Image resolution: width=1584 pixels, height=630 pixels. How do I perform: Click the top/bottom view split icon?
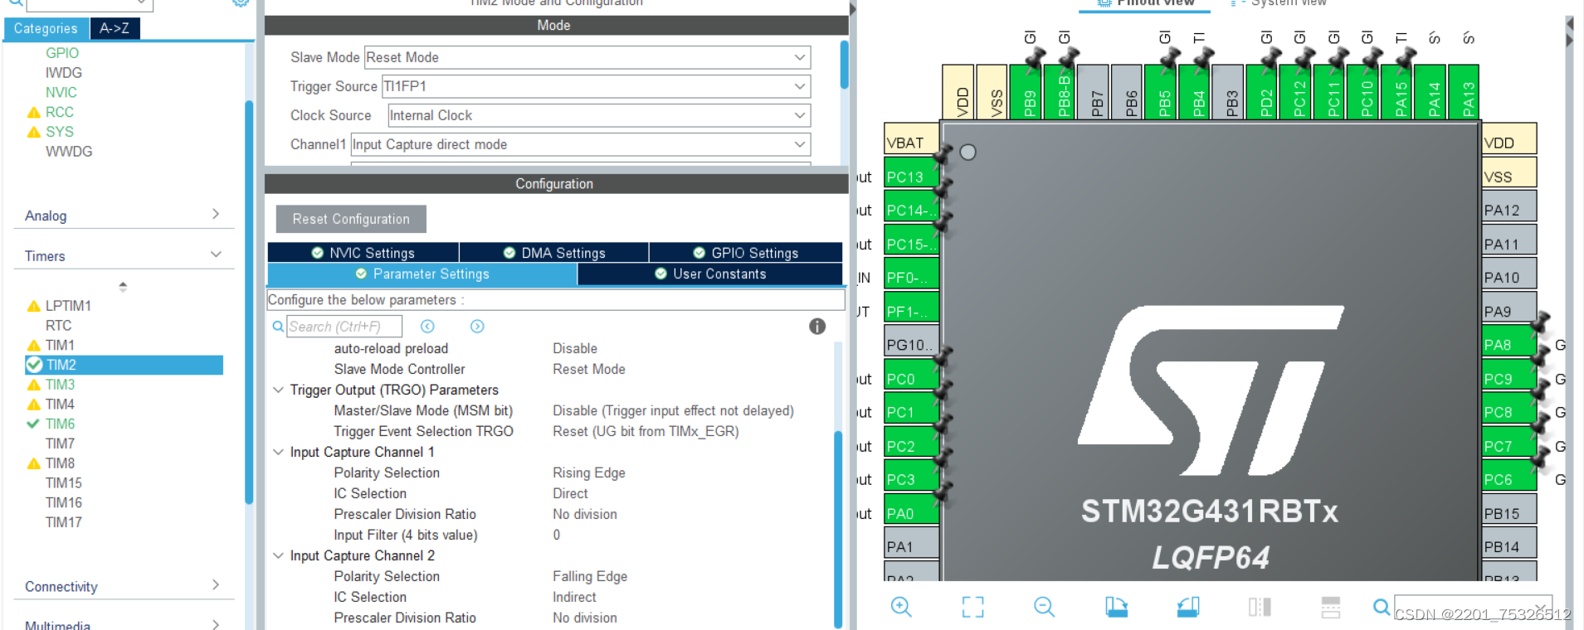point(1331,607)
